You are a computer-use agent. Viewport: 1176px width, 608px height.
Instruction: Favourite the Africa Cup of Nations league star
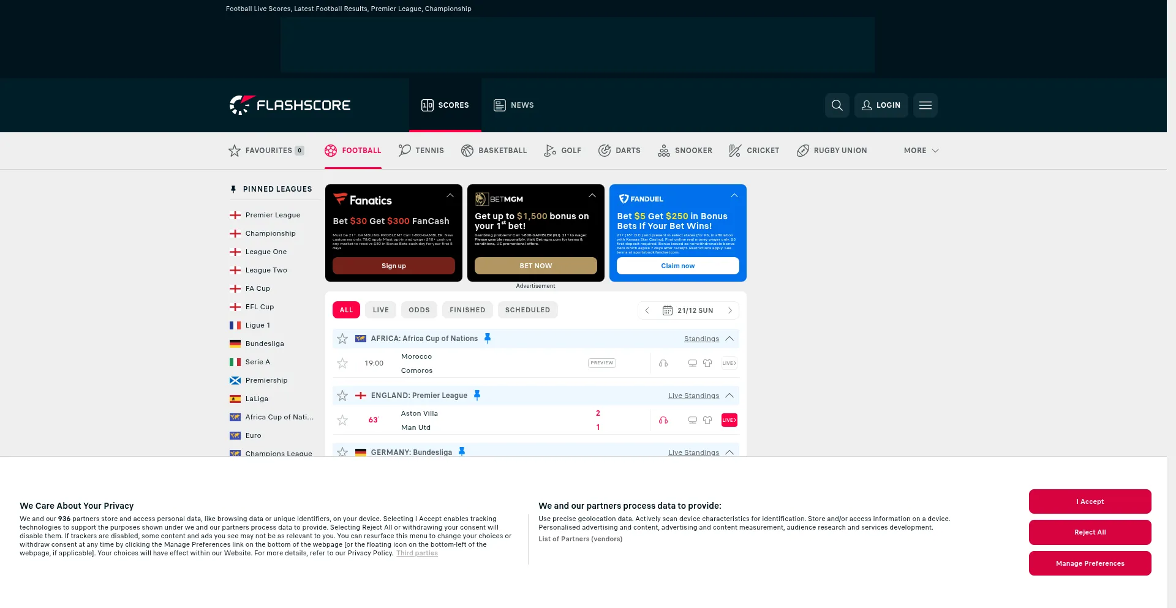(342, 339)
